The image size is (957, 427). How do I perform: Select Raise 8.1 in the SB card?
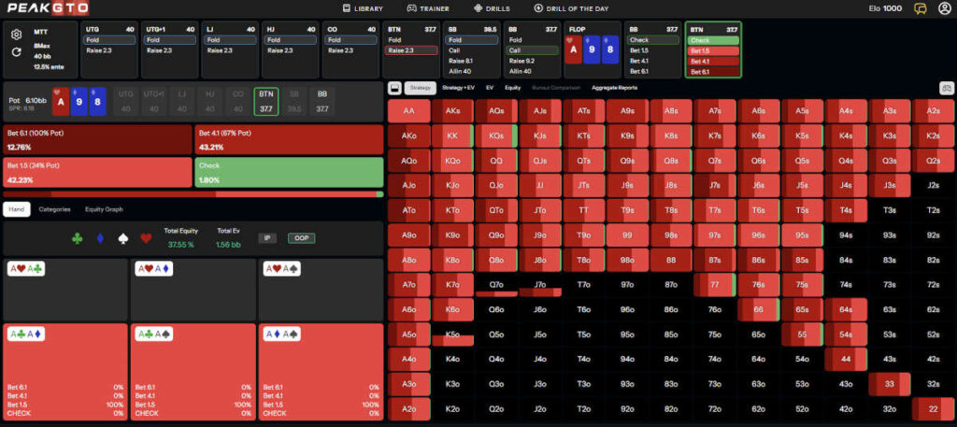coord(472,61)
